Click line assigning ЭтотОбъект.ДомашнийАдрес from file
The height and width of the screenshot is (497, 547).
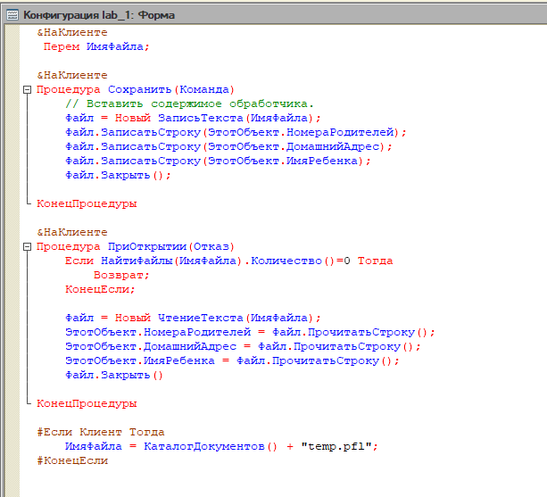243,347
